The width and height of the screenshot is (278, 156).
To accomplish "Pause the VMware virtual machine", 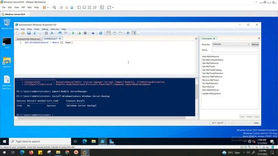I will (x=44, y=7).
